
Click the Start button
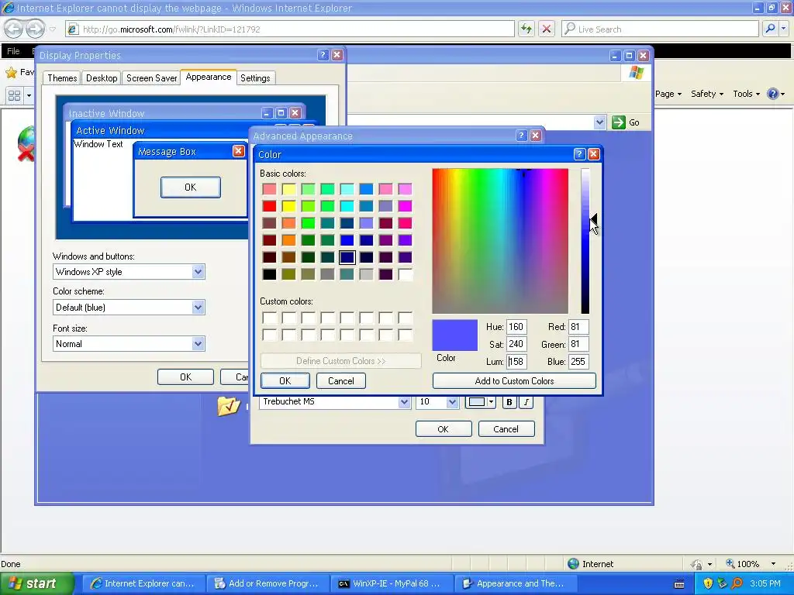coord(36,584)
